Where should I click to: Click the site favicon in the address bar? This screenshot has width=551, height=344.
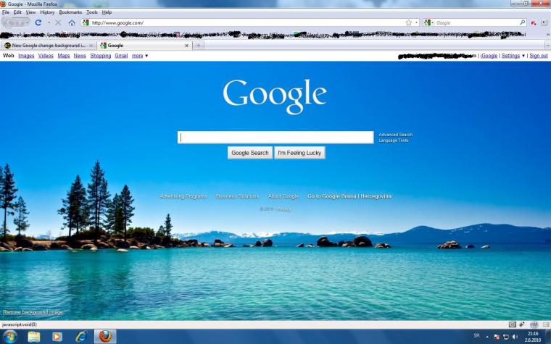point(86,23)
